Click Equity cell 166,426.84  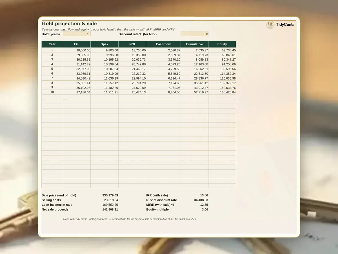point(222,92)
